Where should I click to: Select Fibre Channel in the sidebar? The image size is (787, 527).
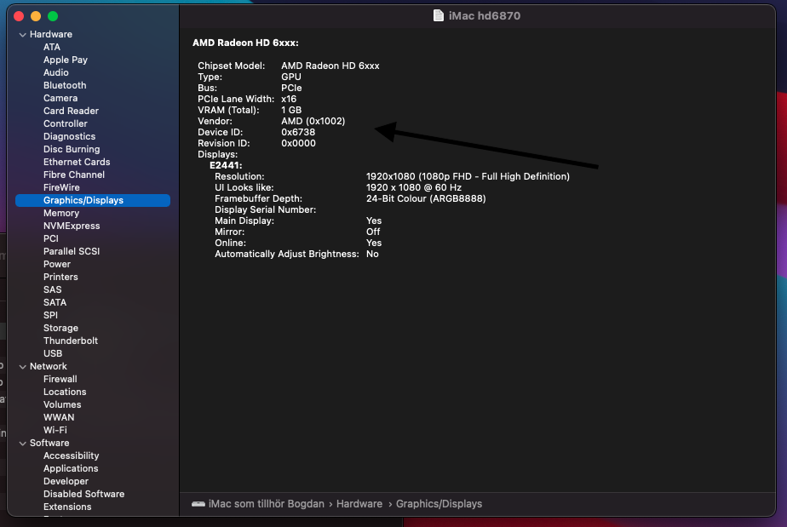(74, 175)
